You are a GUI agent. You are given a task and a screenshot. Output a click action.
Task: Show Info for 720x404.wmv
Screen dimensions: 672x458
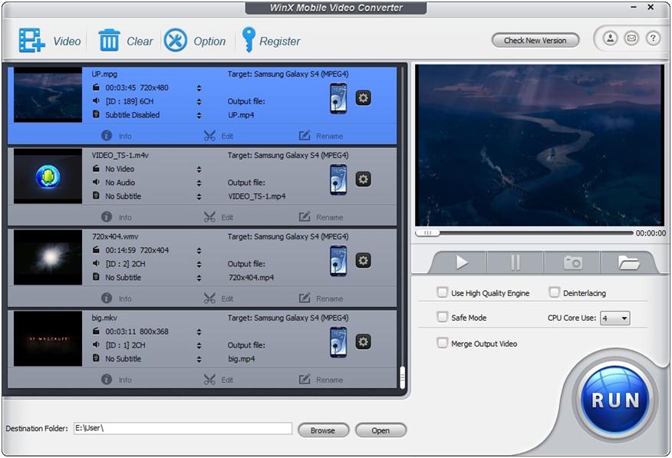pyautogui.click(x=117, y=298)
